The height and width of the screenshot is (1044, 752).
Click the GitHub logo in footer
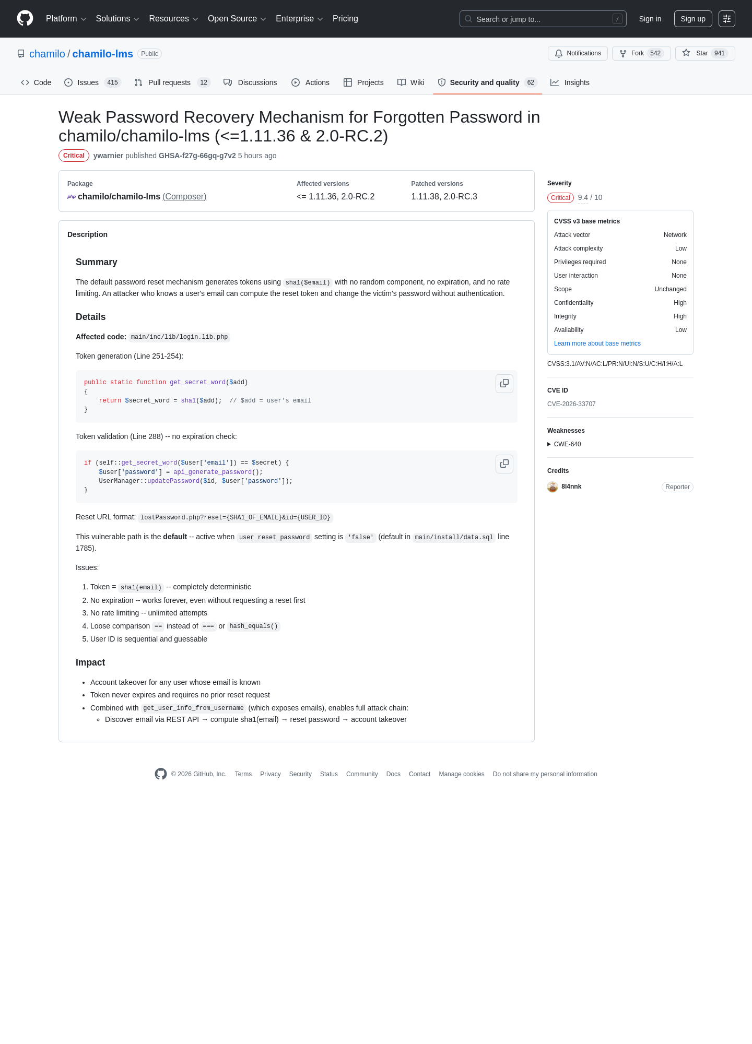pyautogui.click(x=161, y=774)
